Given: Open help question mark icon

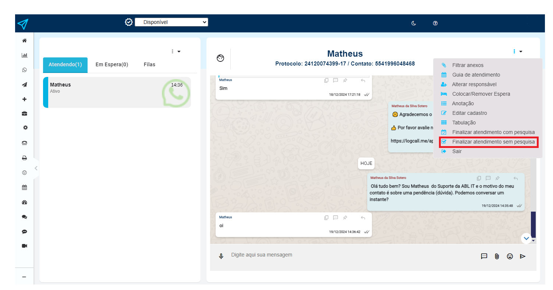Looking at the screenshot, I should point(435,23).
